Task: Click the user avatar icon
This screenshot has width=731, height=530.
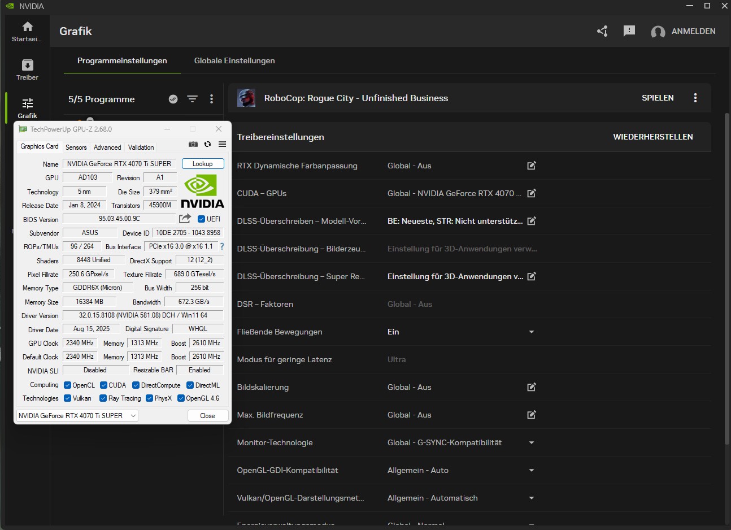Action: 658,32
